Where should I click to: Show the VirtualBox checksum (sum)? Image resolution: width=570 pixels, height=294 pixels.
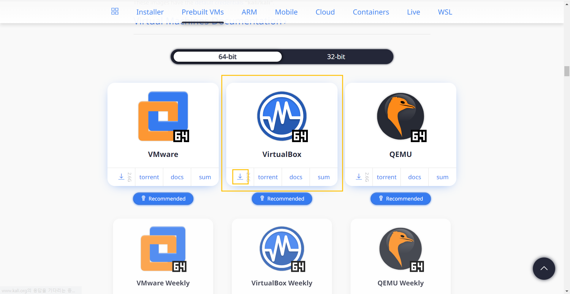tap(324, 177)
